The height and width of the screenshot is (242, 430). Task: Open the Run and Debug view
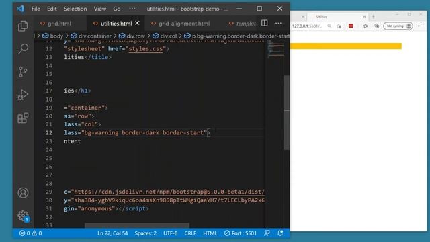pos(23,95)
